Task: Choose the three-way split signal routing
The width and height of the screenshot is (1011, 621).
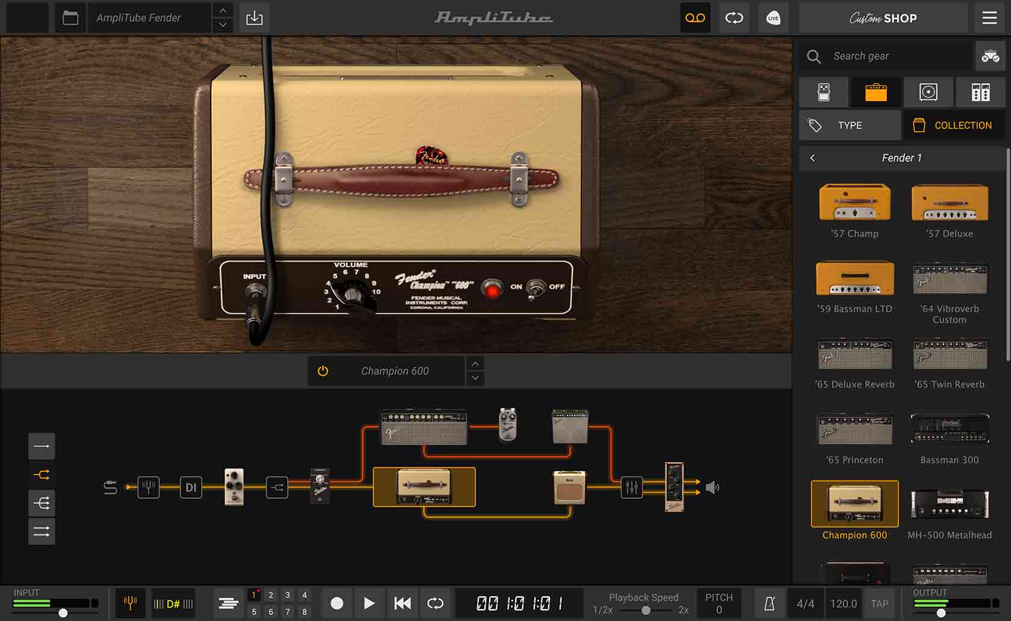Action: tap(42, 503)
